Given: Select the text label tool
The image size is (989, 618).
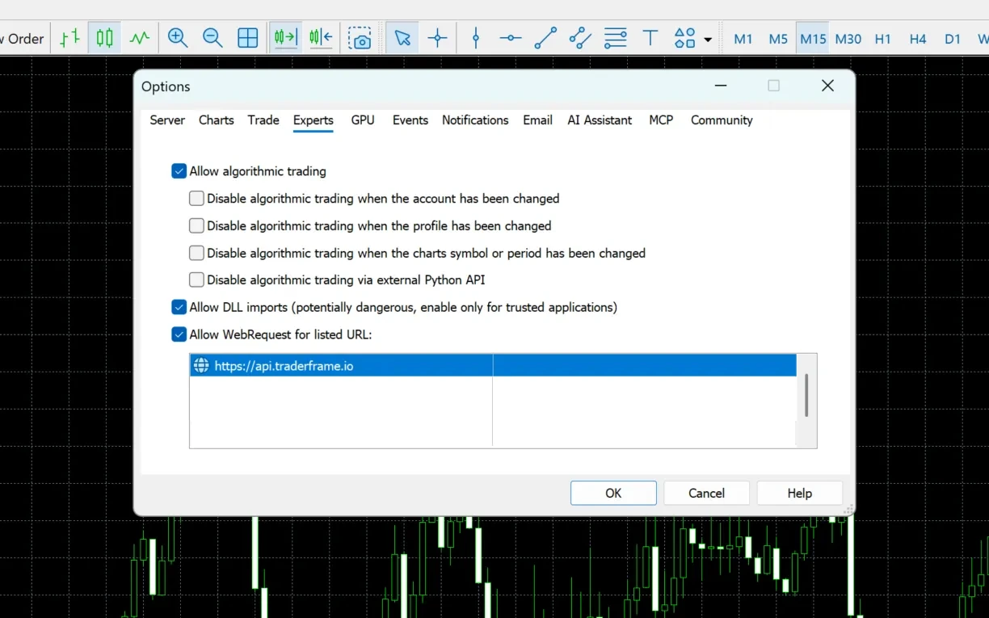Looking at the screenshot, I should point(650,38).
